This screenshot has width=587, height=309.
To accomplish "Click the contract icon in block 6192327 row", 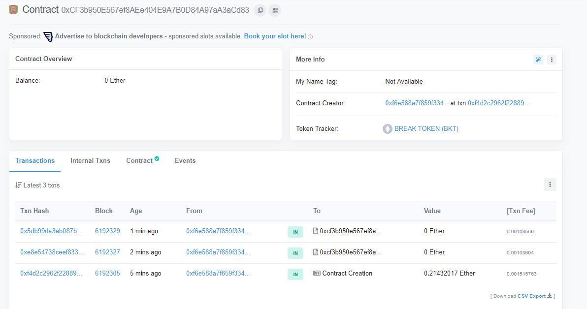I will (x=316, y=252).
